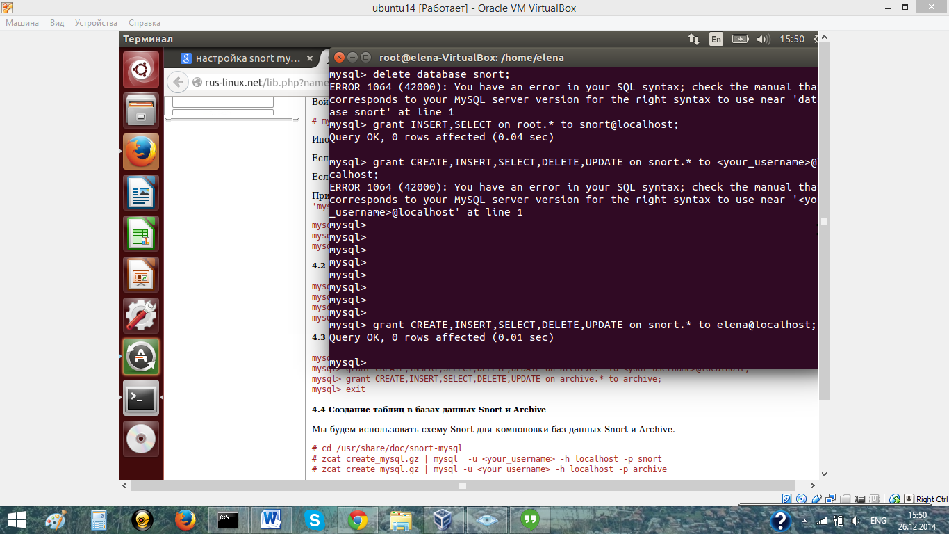Open the Вид menu in VirtualBox
Image resolution: width=949 pixels, height=534 pixels.
[x=57, y=23]
